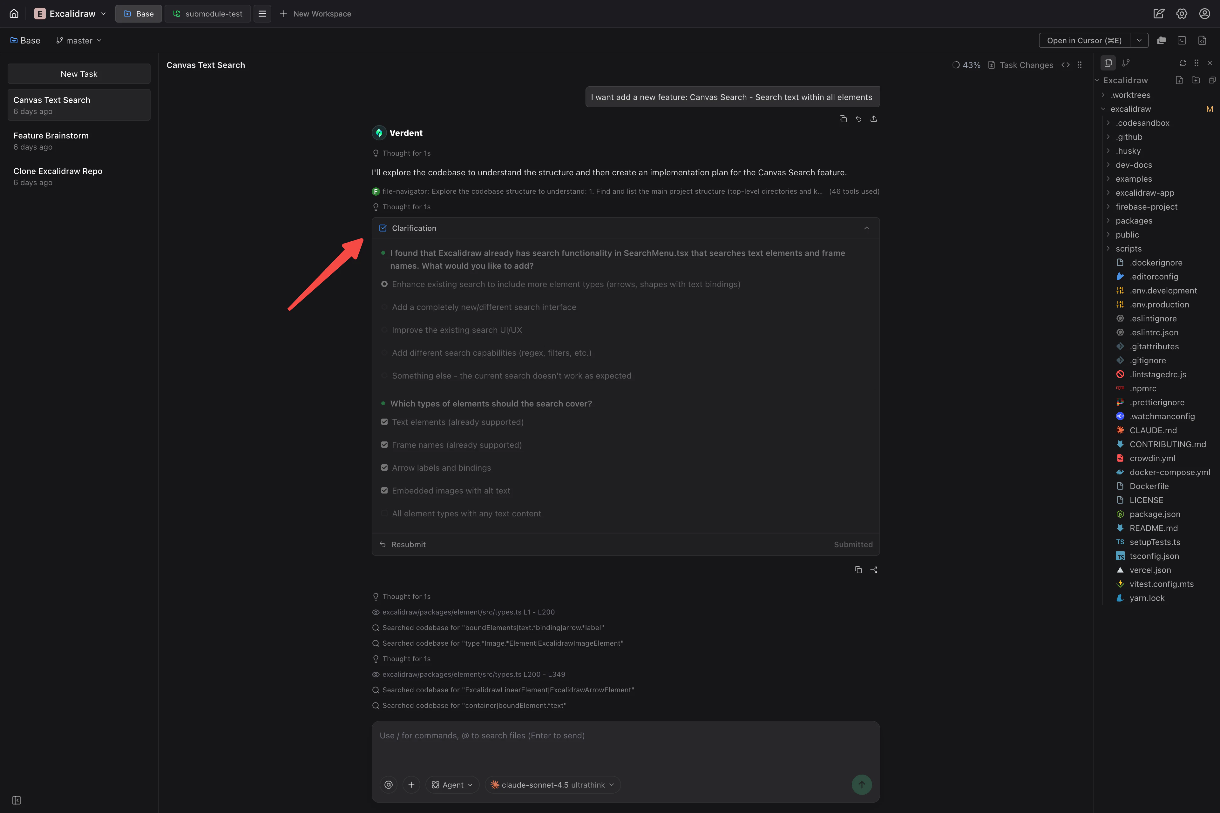Open the workspace list menu icon
Screen dimensions: 1220x813
click(x=262, y=13)
